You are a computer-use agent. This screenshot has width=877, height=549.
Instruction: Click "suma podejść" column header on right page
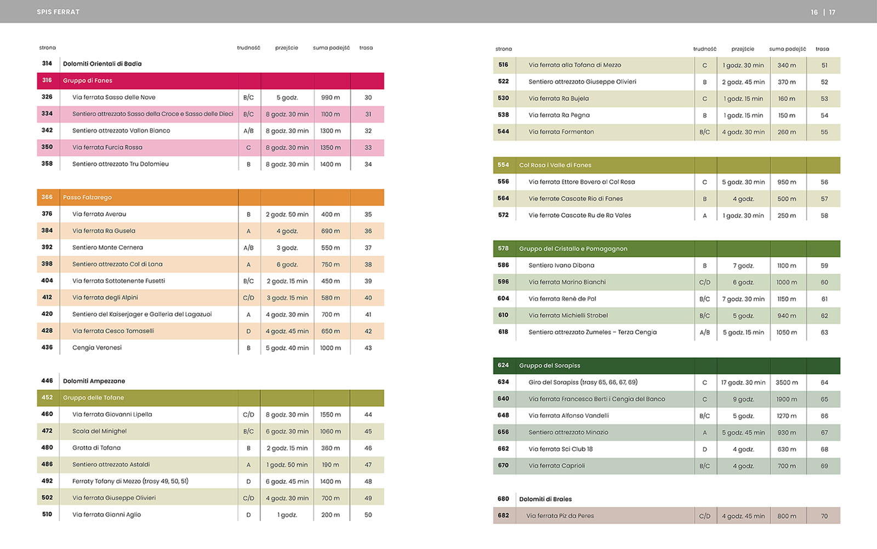pyautogui.click(x=787, y=49)
